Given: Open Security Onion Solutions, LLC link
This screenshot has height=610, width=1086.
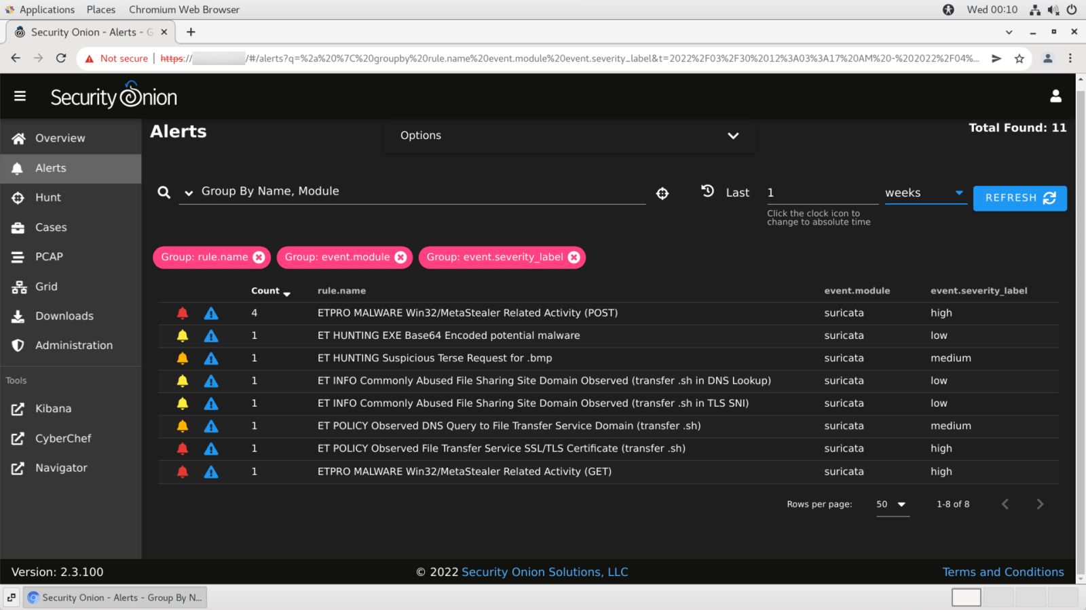Looking at the screenshot, I should (x=544, y=572).
